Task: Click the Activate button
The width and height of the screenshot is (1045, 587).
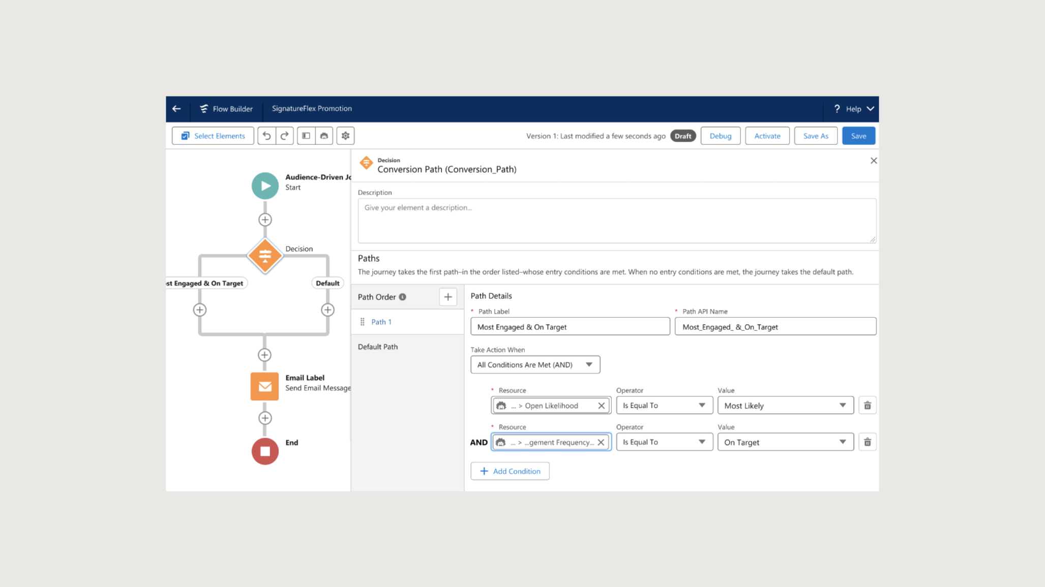Action: (x=767, y=136)
